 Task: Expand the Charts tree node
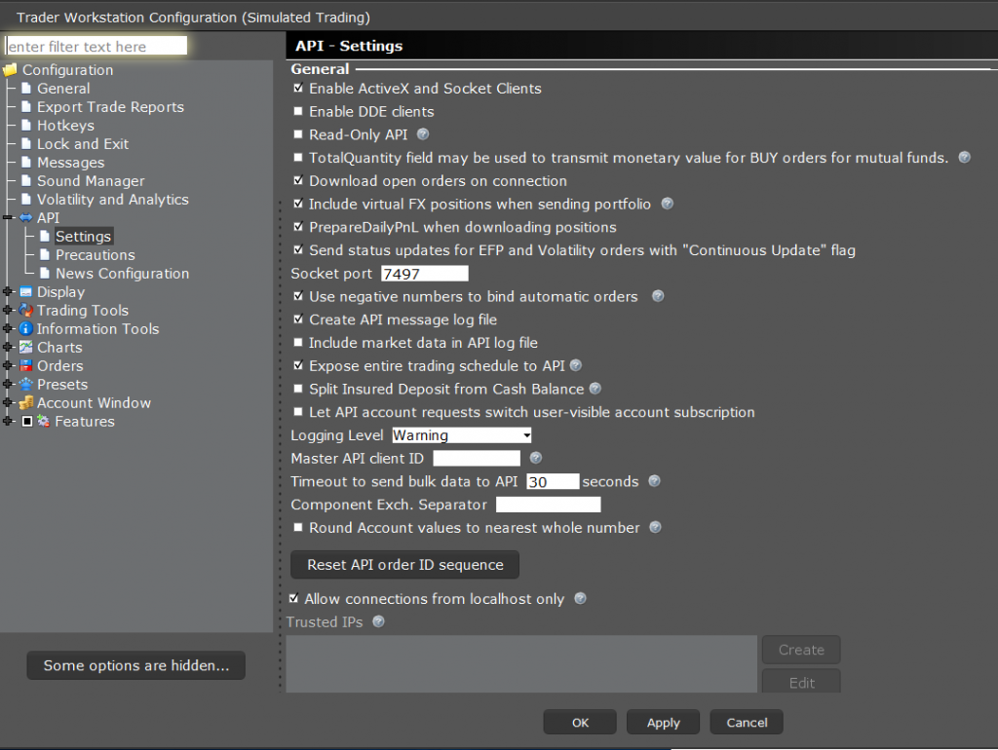coord(8,348)
